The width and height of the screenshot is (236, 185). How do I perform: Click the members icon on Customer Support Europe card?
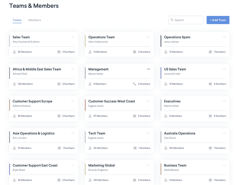click(14, 116)
